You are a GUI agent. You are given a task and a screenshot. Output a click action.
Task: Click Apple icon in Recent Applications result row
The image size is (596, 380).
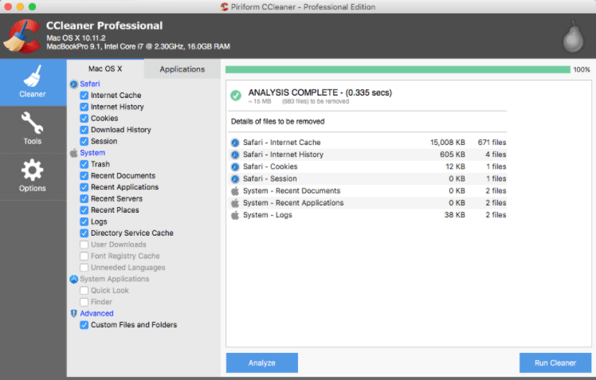click(235, 203)
